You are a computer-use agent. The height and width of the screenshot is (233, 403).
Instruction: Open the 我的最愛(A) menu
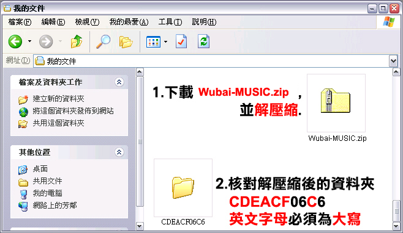coord(129,22)
